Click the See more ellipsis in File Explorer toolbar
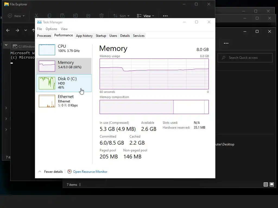 click(x=165, y=16)
